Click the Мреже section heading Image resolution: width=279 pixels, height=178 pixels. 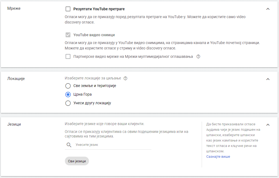tap(14, 8)
